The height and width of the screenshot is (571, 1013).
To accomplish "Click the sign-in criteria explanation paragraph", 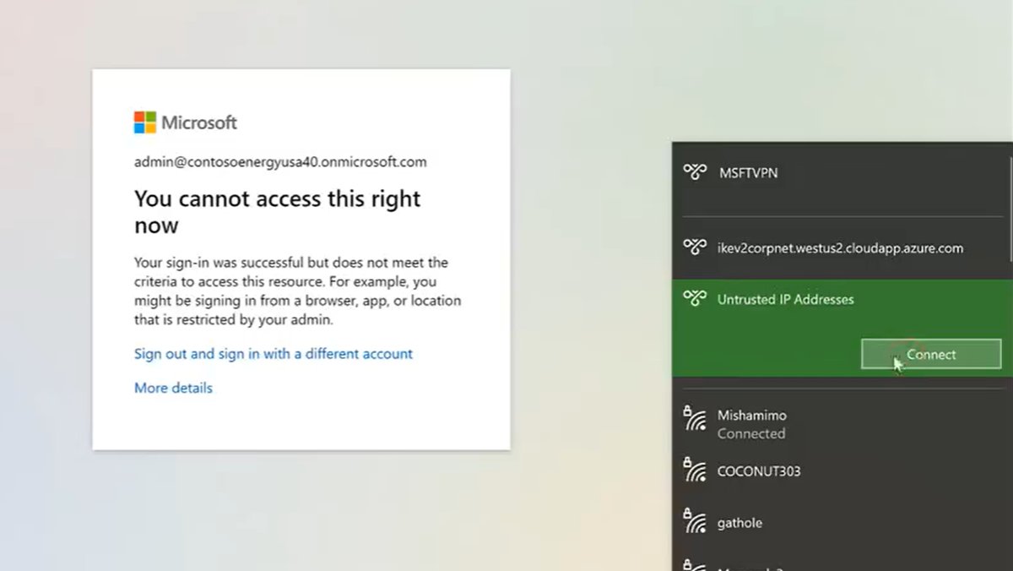I will pyautogui.click(x=298, y=291).
